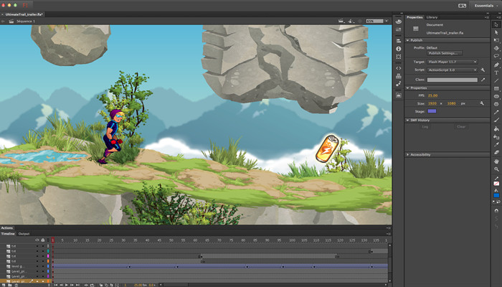Open the Target Flash Player dropdown
The width and height of the screenshot is (502, 287).
click(x=453, y=62)
